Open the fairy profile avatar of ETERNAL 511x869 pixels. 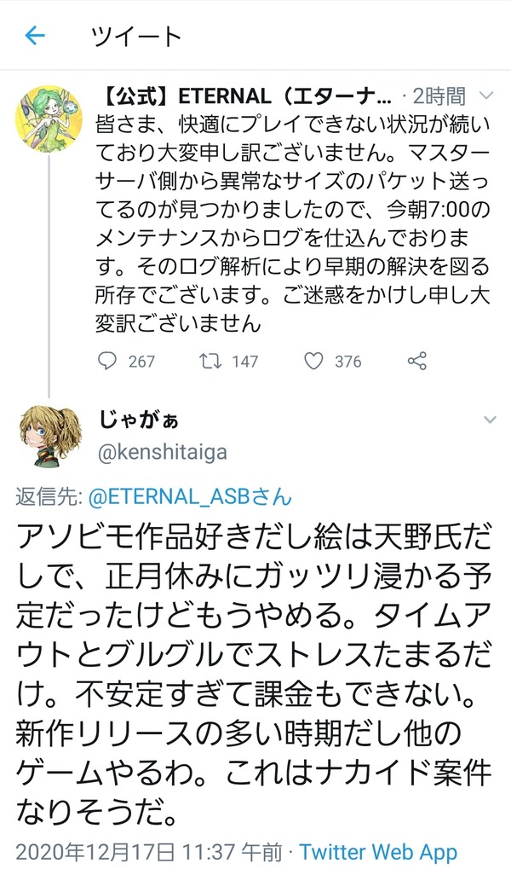click(49, 119)
